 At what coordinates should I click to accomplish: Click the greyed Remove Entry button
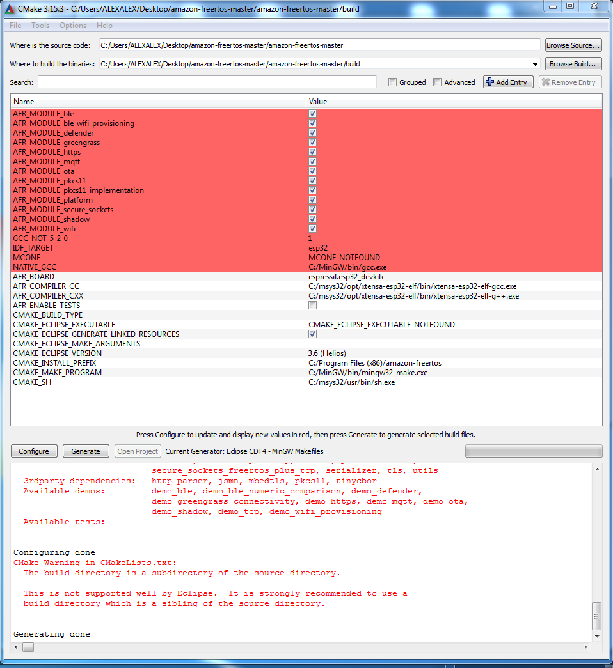(x=570, y=82)
